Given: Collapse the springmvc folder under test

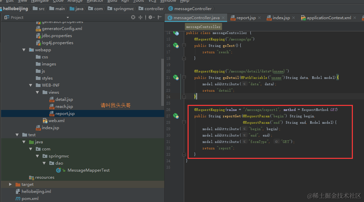Looking at the screenshot, I should tap(38, 156).
